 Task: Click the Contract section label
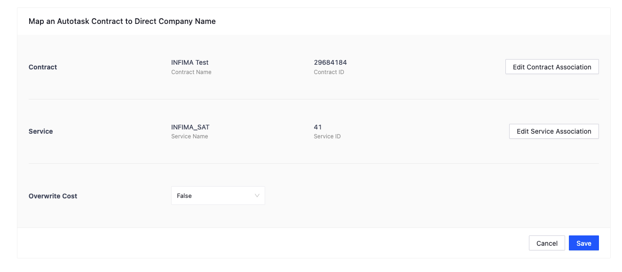click(43, 67)
